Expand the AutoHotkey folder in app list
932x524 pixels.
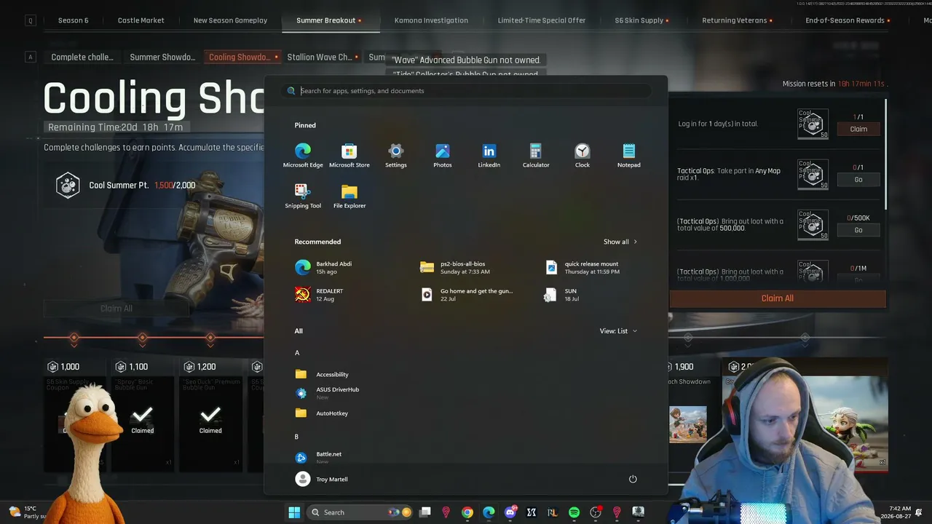pyautogui.click(x=321, y=413)
